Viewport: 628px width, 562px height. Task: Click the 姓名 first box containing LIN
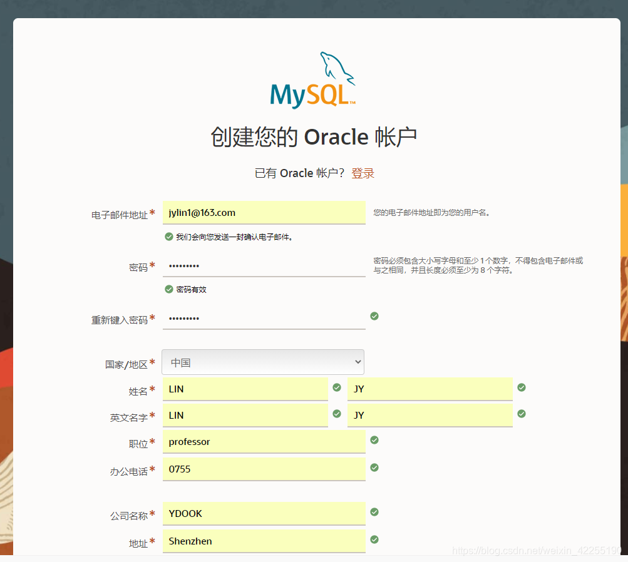pos(245,389)
